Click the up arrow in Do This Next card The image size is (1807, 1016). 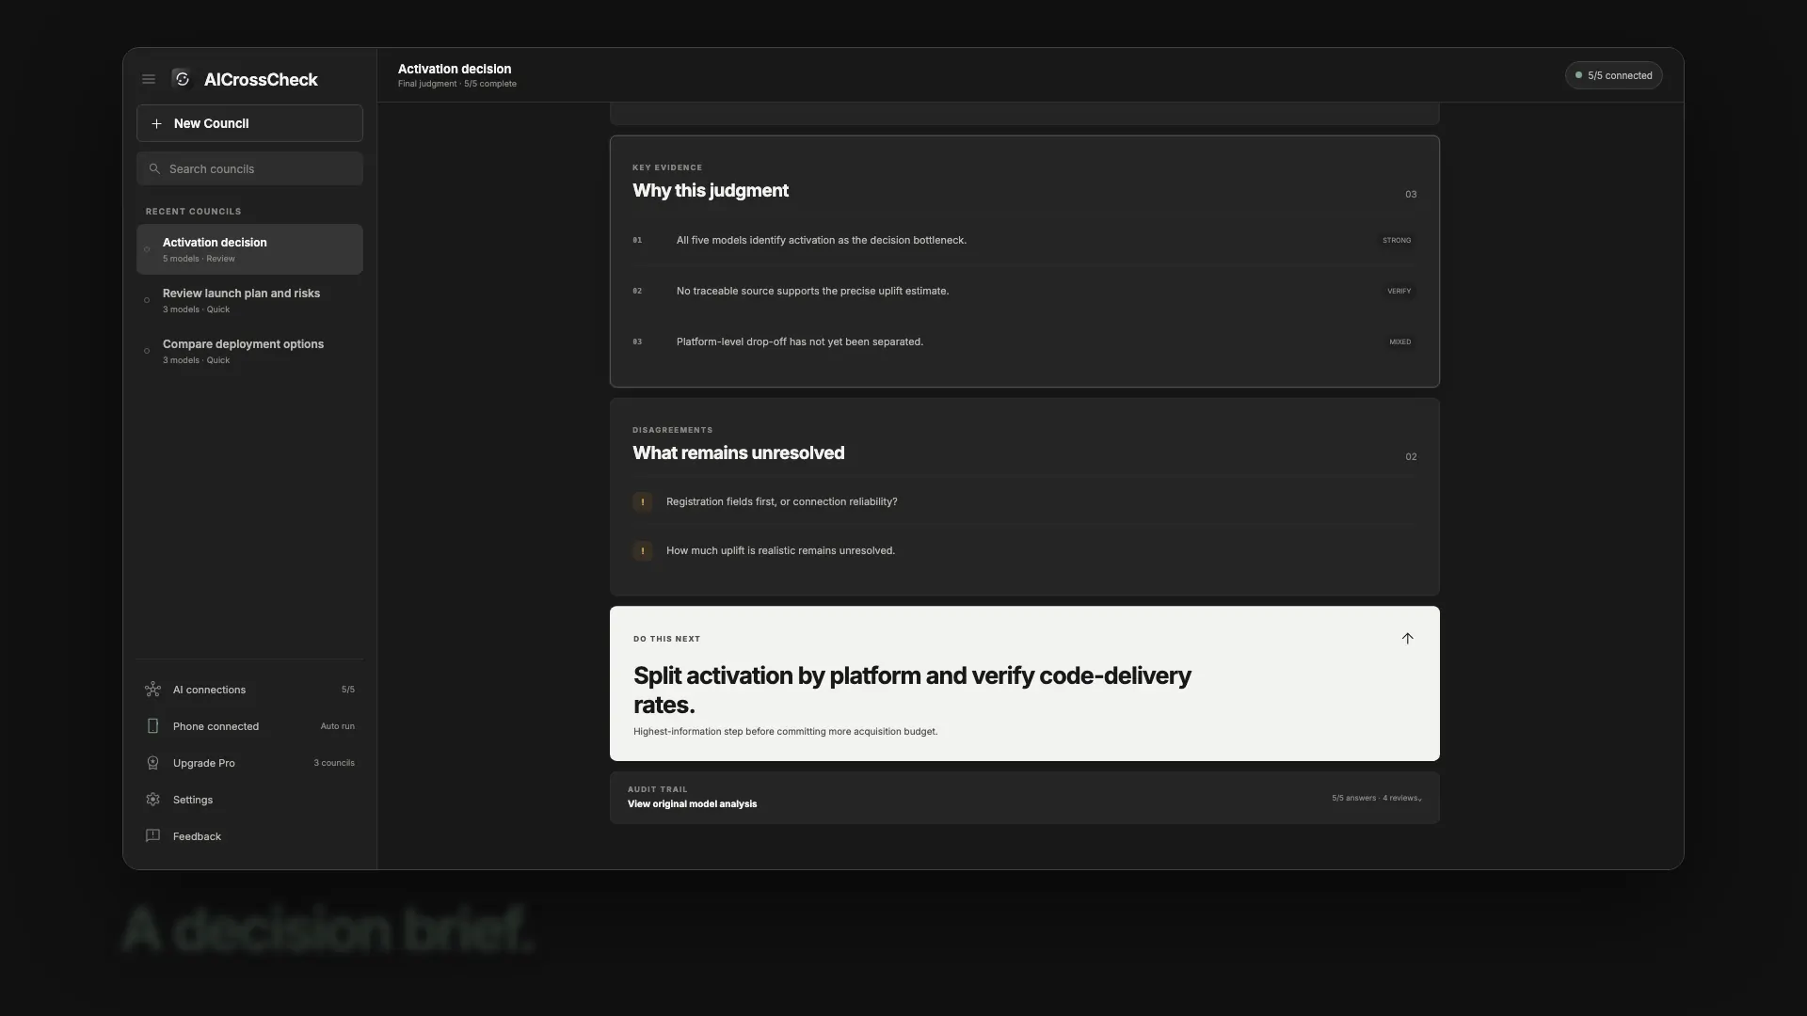1407,639
